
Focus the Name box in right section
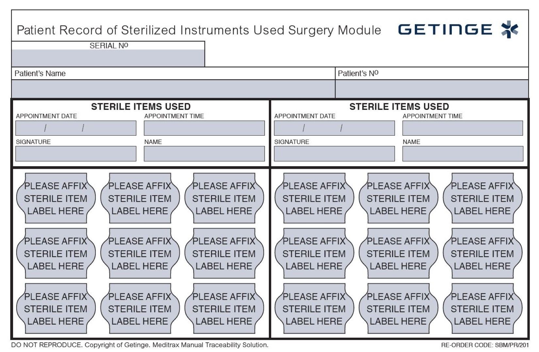click(x=463, y=154)
